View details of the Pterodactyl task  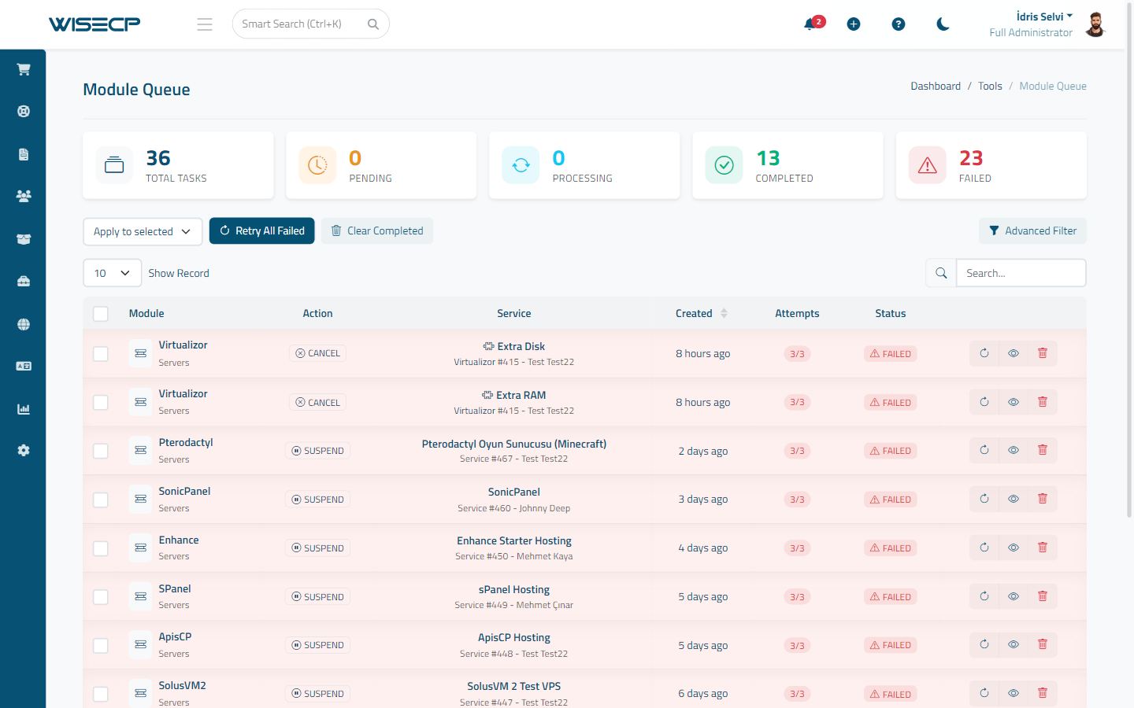point(1014,451)
